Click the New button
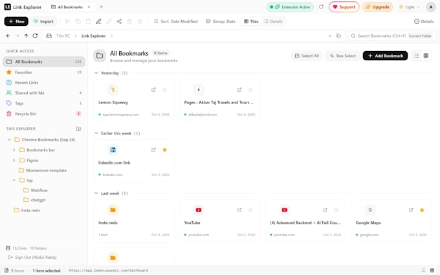440x275 pixels. click(16, 21)
